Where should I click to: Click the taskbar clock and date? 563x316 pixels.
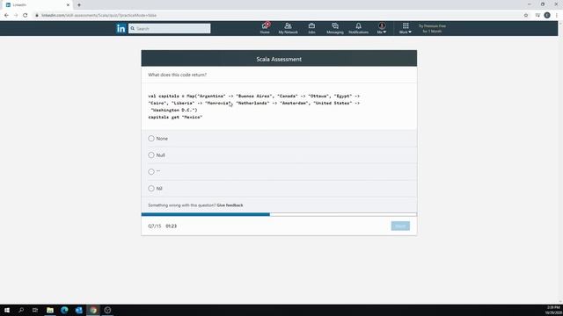[553, 310]
